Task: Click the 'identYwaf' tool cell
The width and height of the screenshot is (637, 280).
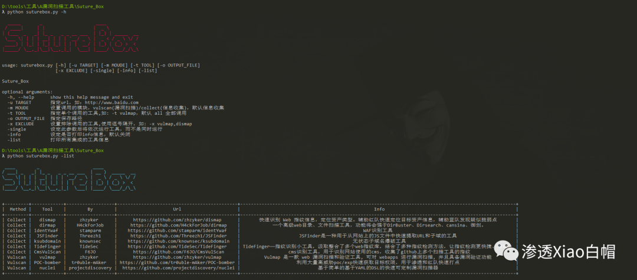Action: [48, 230]
